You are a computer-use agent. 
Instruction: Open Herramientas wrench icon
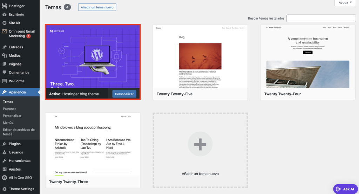[5, 161]
